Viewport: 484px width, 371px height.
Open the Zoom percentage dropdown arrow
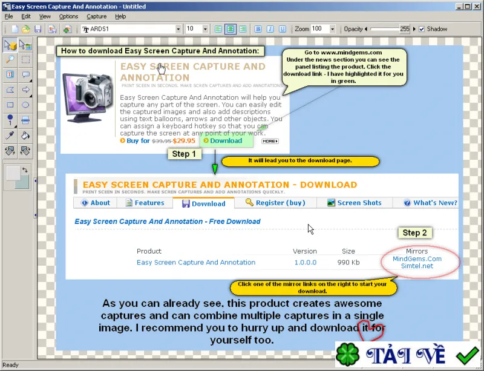(x=332, y=29)
